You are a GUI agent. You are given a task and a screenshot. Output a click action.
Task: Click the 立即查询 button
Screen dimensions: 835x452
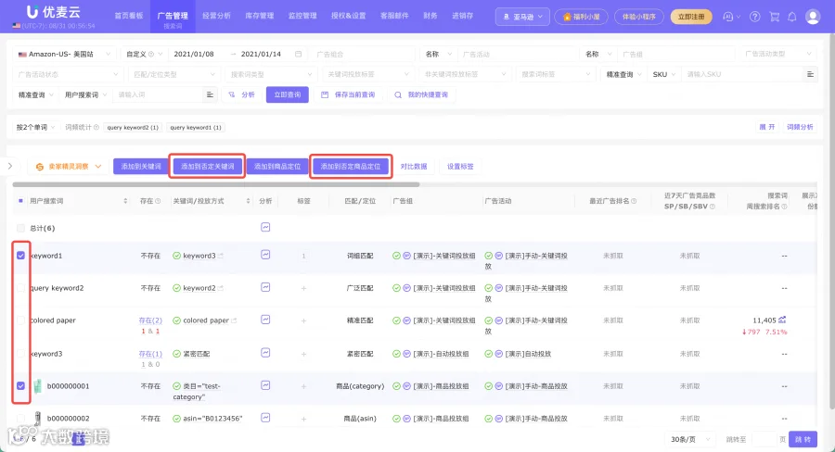pos(287,94)
